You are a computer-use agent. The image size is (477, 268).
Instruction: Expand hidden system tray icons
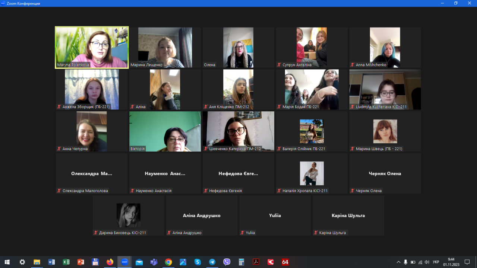398,262
